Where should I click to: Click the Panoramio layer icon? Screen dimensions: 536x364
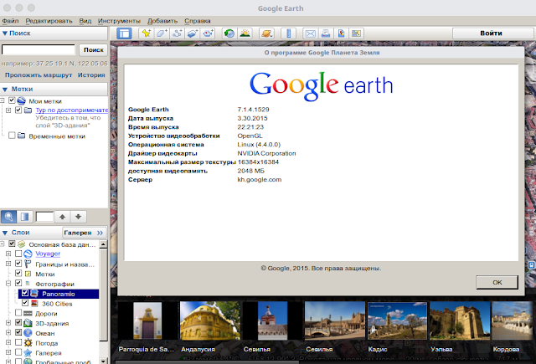coord(34,294)
